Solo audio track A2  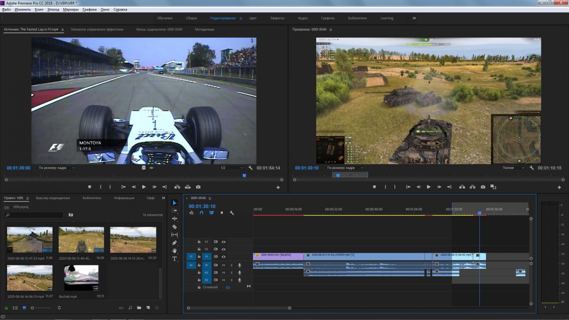(231, 273)
